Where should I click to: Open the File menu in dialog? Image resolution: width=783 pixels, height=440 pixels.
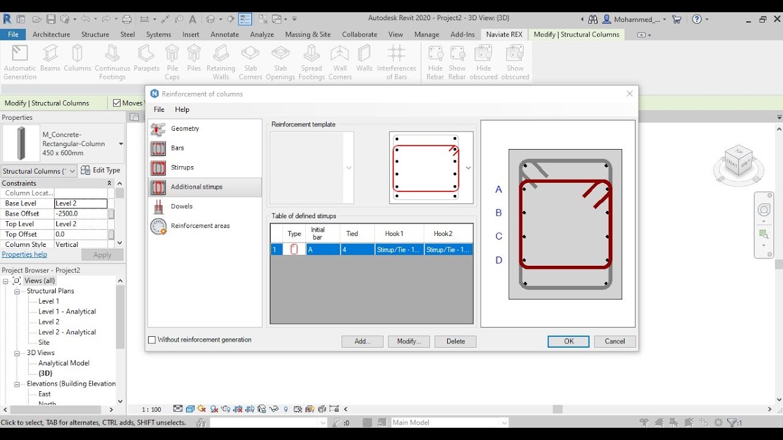click(x=159, y=109)
